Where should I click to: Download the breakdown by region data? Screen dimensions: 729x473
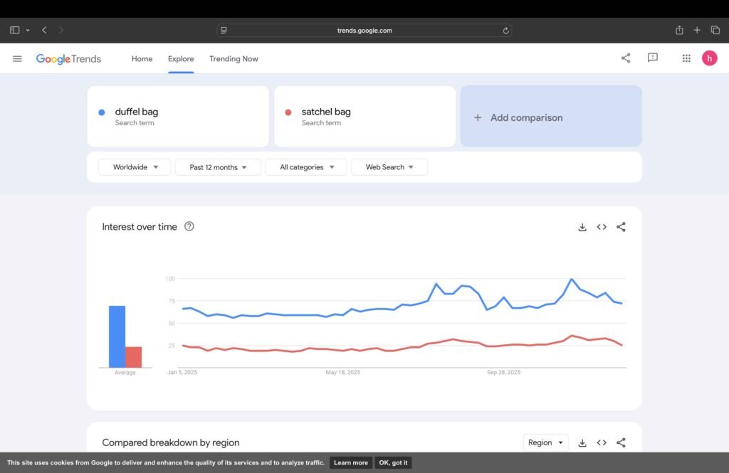(x=582, y=442)
